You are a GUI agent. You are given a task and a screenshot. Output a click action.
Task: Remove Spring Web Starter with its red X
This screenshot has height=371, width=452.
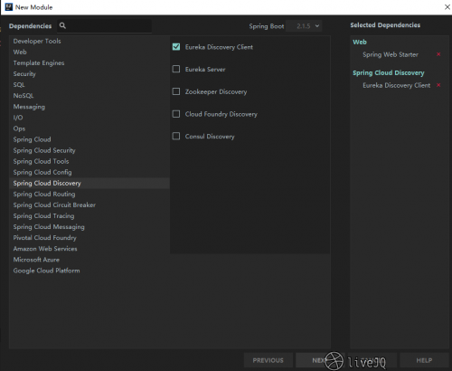tap(438, 54)
